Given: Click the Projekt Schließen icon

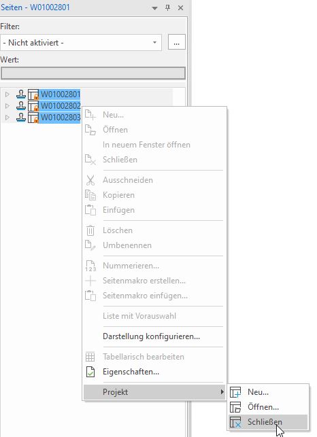Looking at the screenshot, I should pos(235,422).
